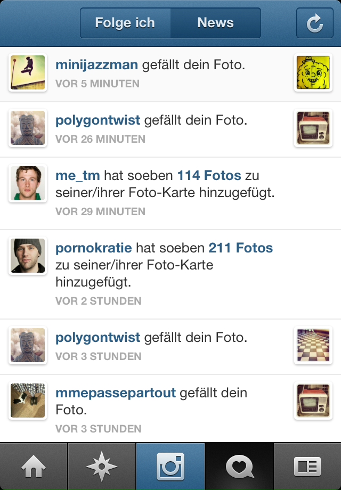
Task: Open the heart speech-bubble news icon
Action: [x=239, y=466]
